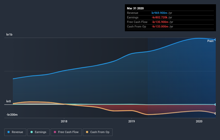Click the kr1b y-axis label

9,34
